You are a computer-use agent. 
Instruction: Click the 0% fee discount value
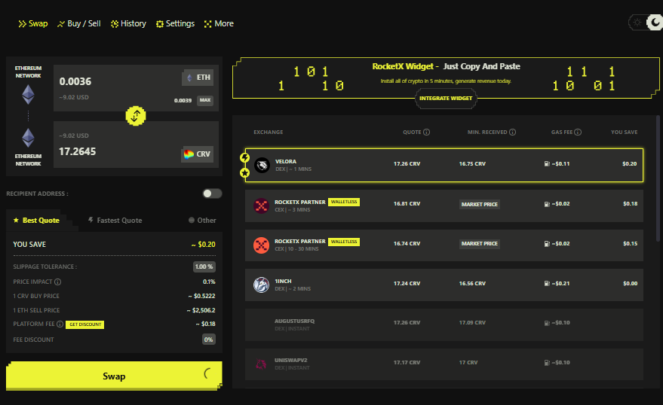click(208, 340)
